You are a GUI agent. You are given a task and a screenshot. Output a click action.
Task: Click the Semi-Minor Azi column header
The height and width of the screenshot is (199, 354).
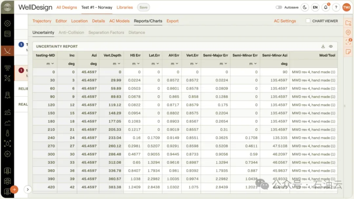click(275, 55)
